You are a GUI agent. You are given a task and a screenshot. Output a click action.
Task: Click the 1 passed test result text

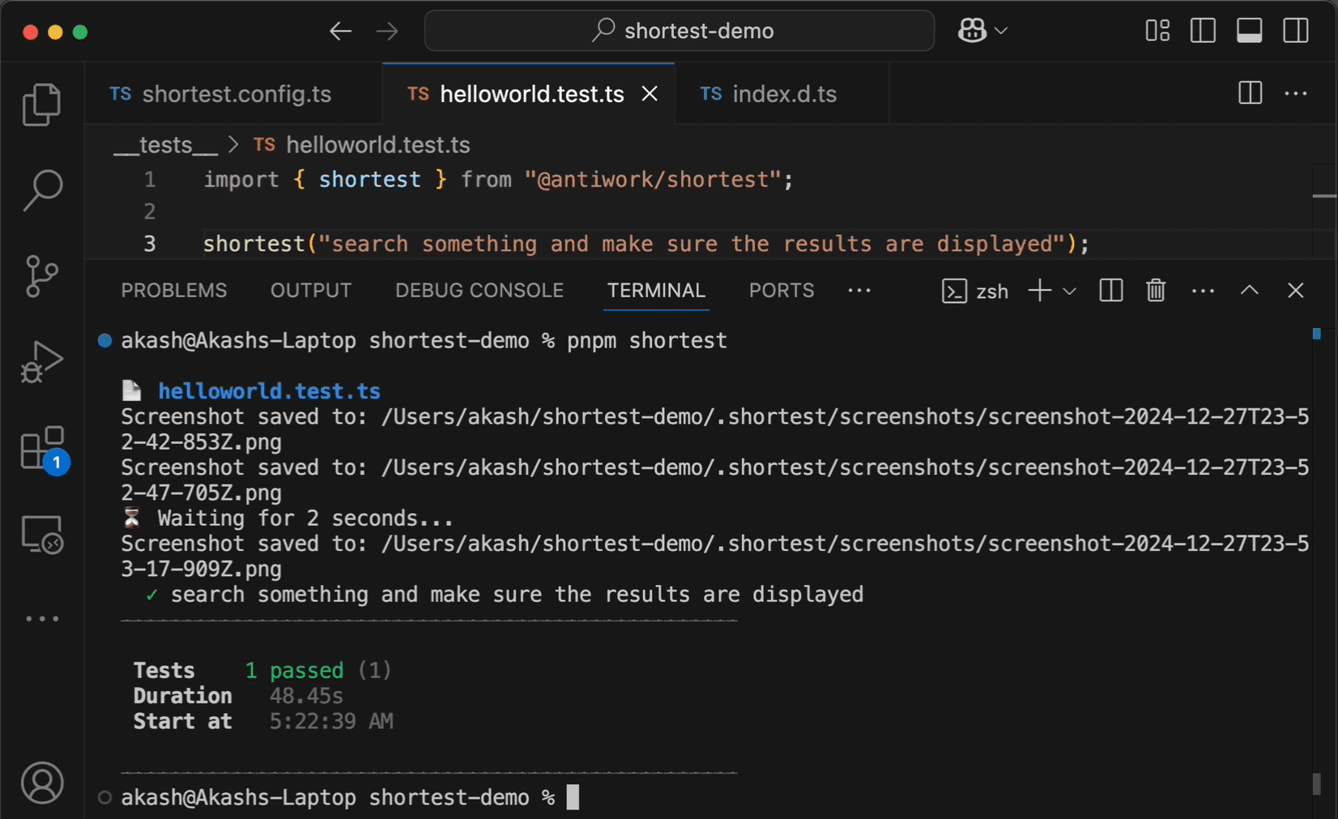click(295, 671)
